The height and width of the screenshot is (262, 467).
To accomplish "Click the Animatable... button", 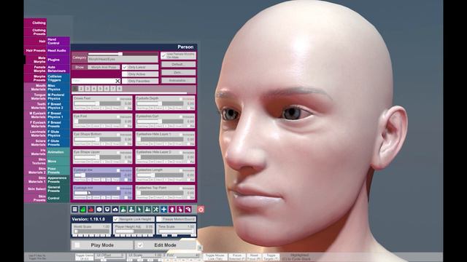I will coord(178,80).
